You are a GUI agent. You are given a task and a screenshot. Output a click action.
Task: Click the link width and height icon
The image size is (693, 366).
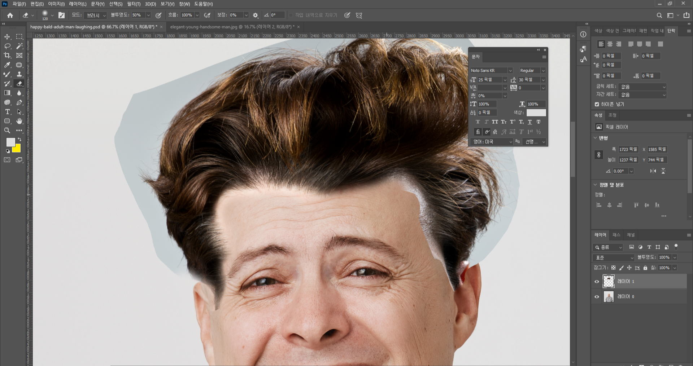tap(599, 155)
